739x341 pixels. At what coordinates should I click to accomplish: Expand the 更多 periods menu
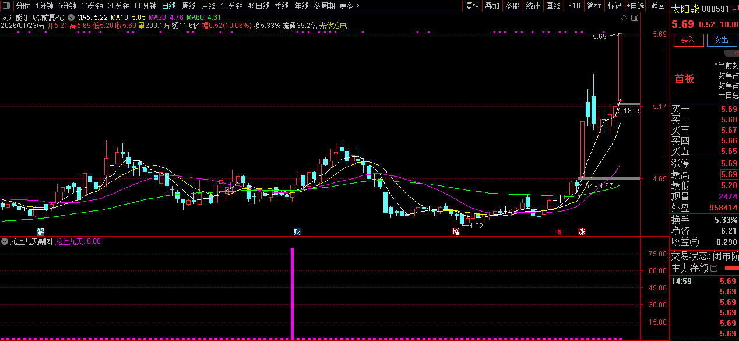tap(349, 6)
